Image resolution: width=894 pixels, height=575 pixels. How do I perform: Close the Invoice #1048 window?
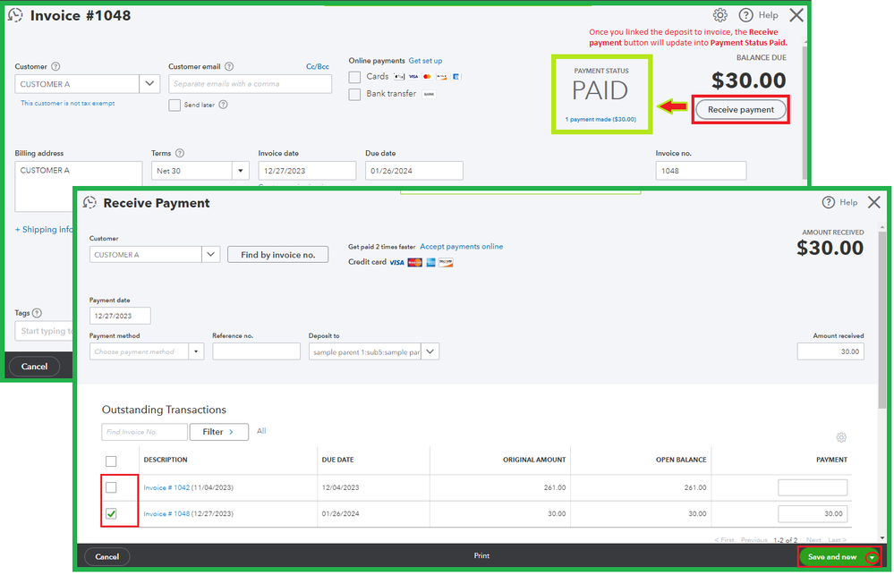coord(796,15)
